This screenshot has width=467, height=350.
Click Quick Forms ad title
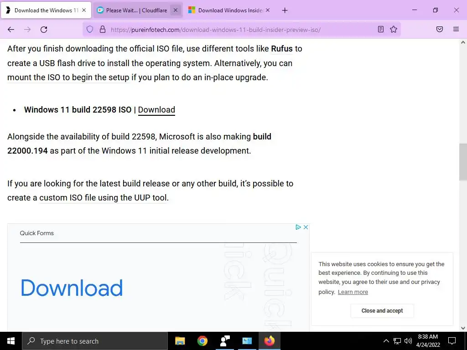point(36,233)
